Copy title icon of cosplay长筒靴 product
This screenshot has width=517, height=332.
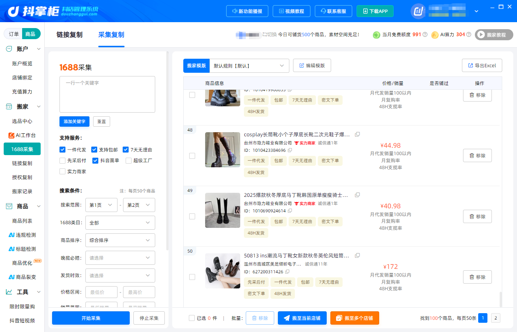coord(357,134)
